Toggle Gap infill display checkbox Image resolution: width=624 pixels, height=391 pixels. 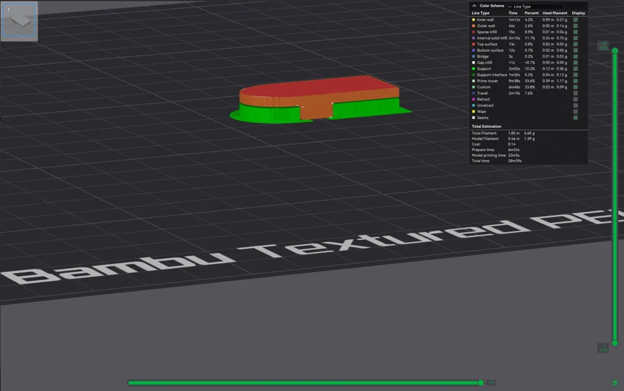point(575,62)
